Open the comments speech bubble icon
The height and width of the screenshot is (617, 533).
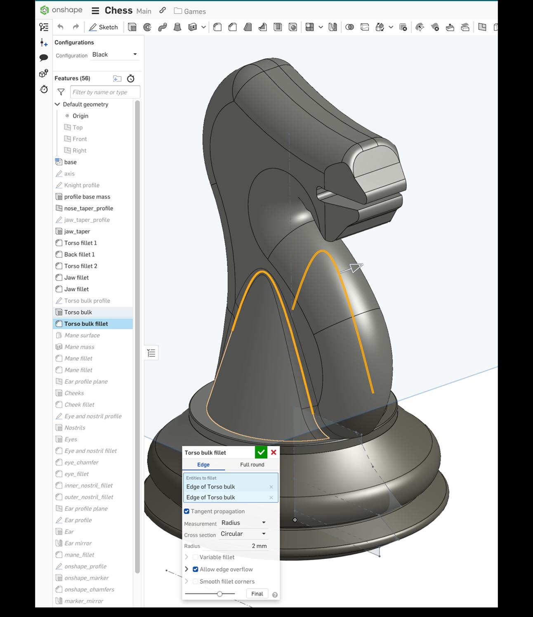click(x=44, y=58)
